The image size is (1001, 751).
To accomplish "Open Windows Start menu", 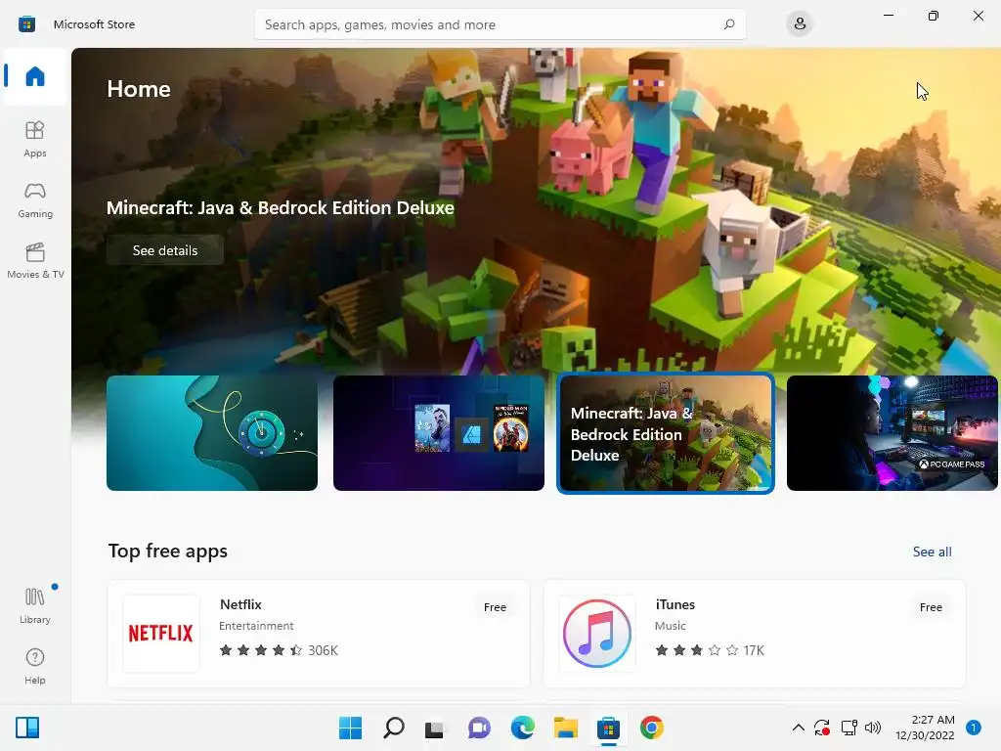I will (350, 728).
